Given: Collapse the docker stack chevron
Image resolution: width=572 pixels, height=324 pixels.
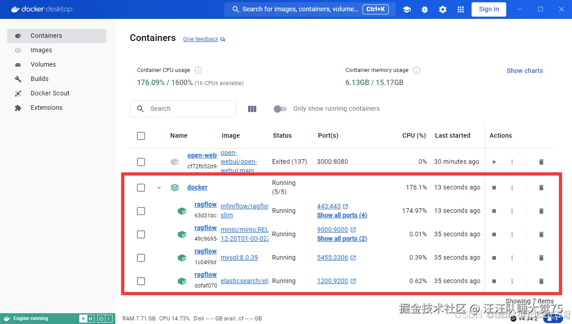Looking at the screenshot, I should click(x=159, y=188).
